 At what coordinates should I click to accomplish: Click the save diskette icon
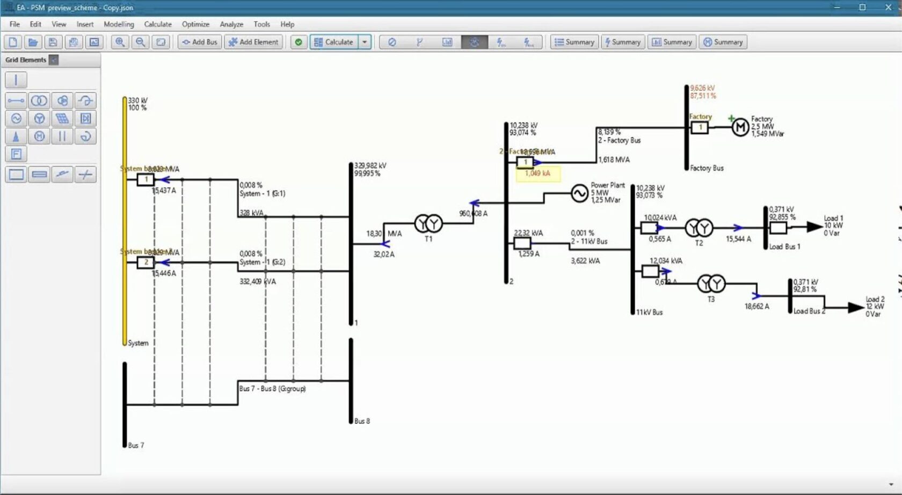click(x=53, y=42)
